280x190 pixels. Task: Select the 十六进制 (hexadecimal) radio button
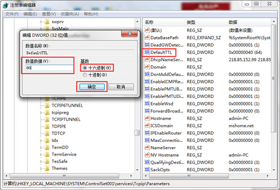[x=85, y=68]
